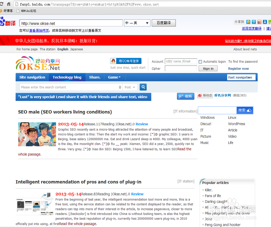Open the Post search type dropdown
The image size is (271, 227).
click(130, 87)
